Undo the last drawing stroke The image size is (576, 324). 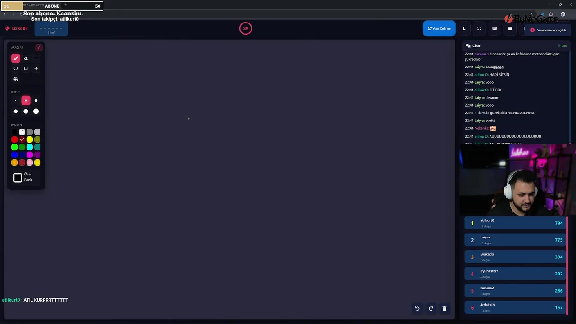coord(417,309)
